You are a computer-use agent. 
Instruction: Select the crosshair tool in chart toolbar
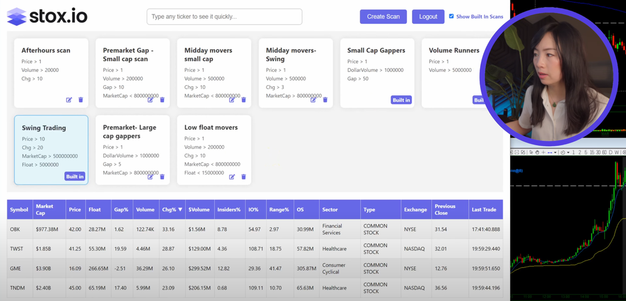click(543, 153)
